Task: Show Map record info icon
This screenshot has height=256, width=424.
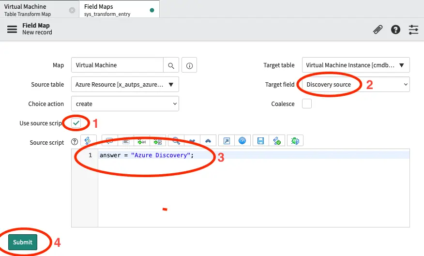Action: point(189,65)
